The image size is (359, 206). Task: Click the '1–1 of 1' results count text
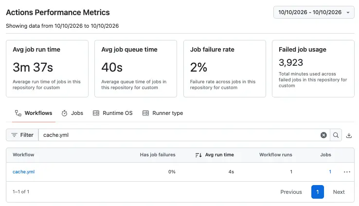(21, 192)
